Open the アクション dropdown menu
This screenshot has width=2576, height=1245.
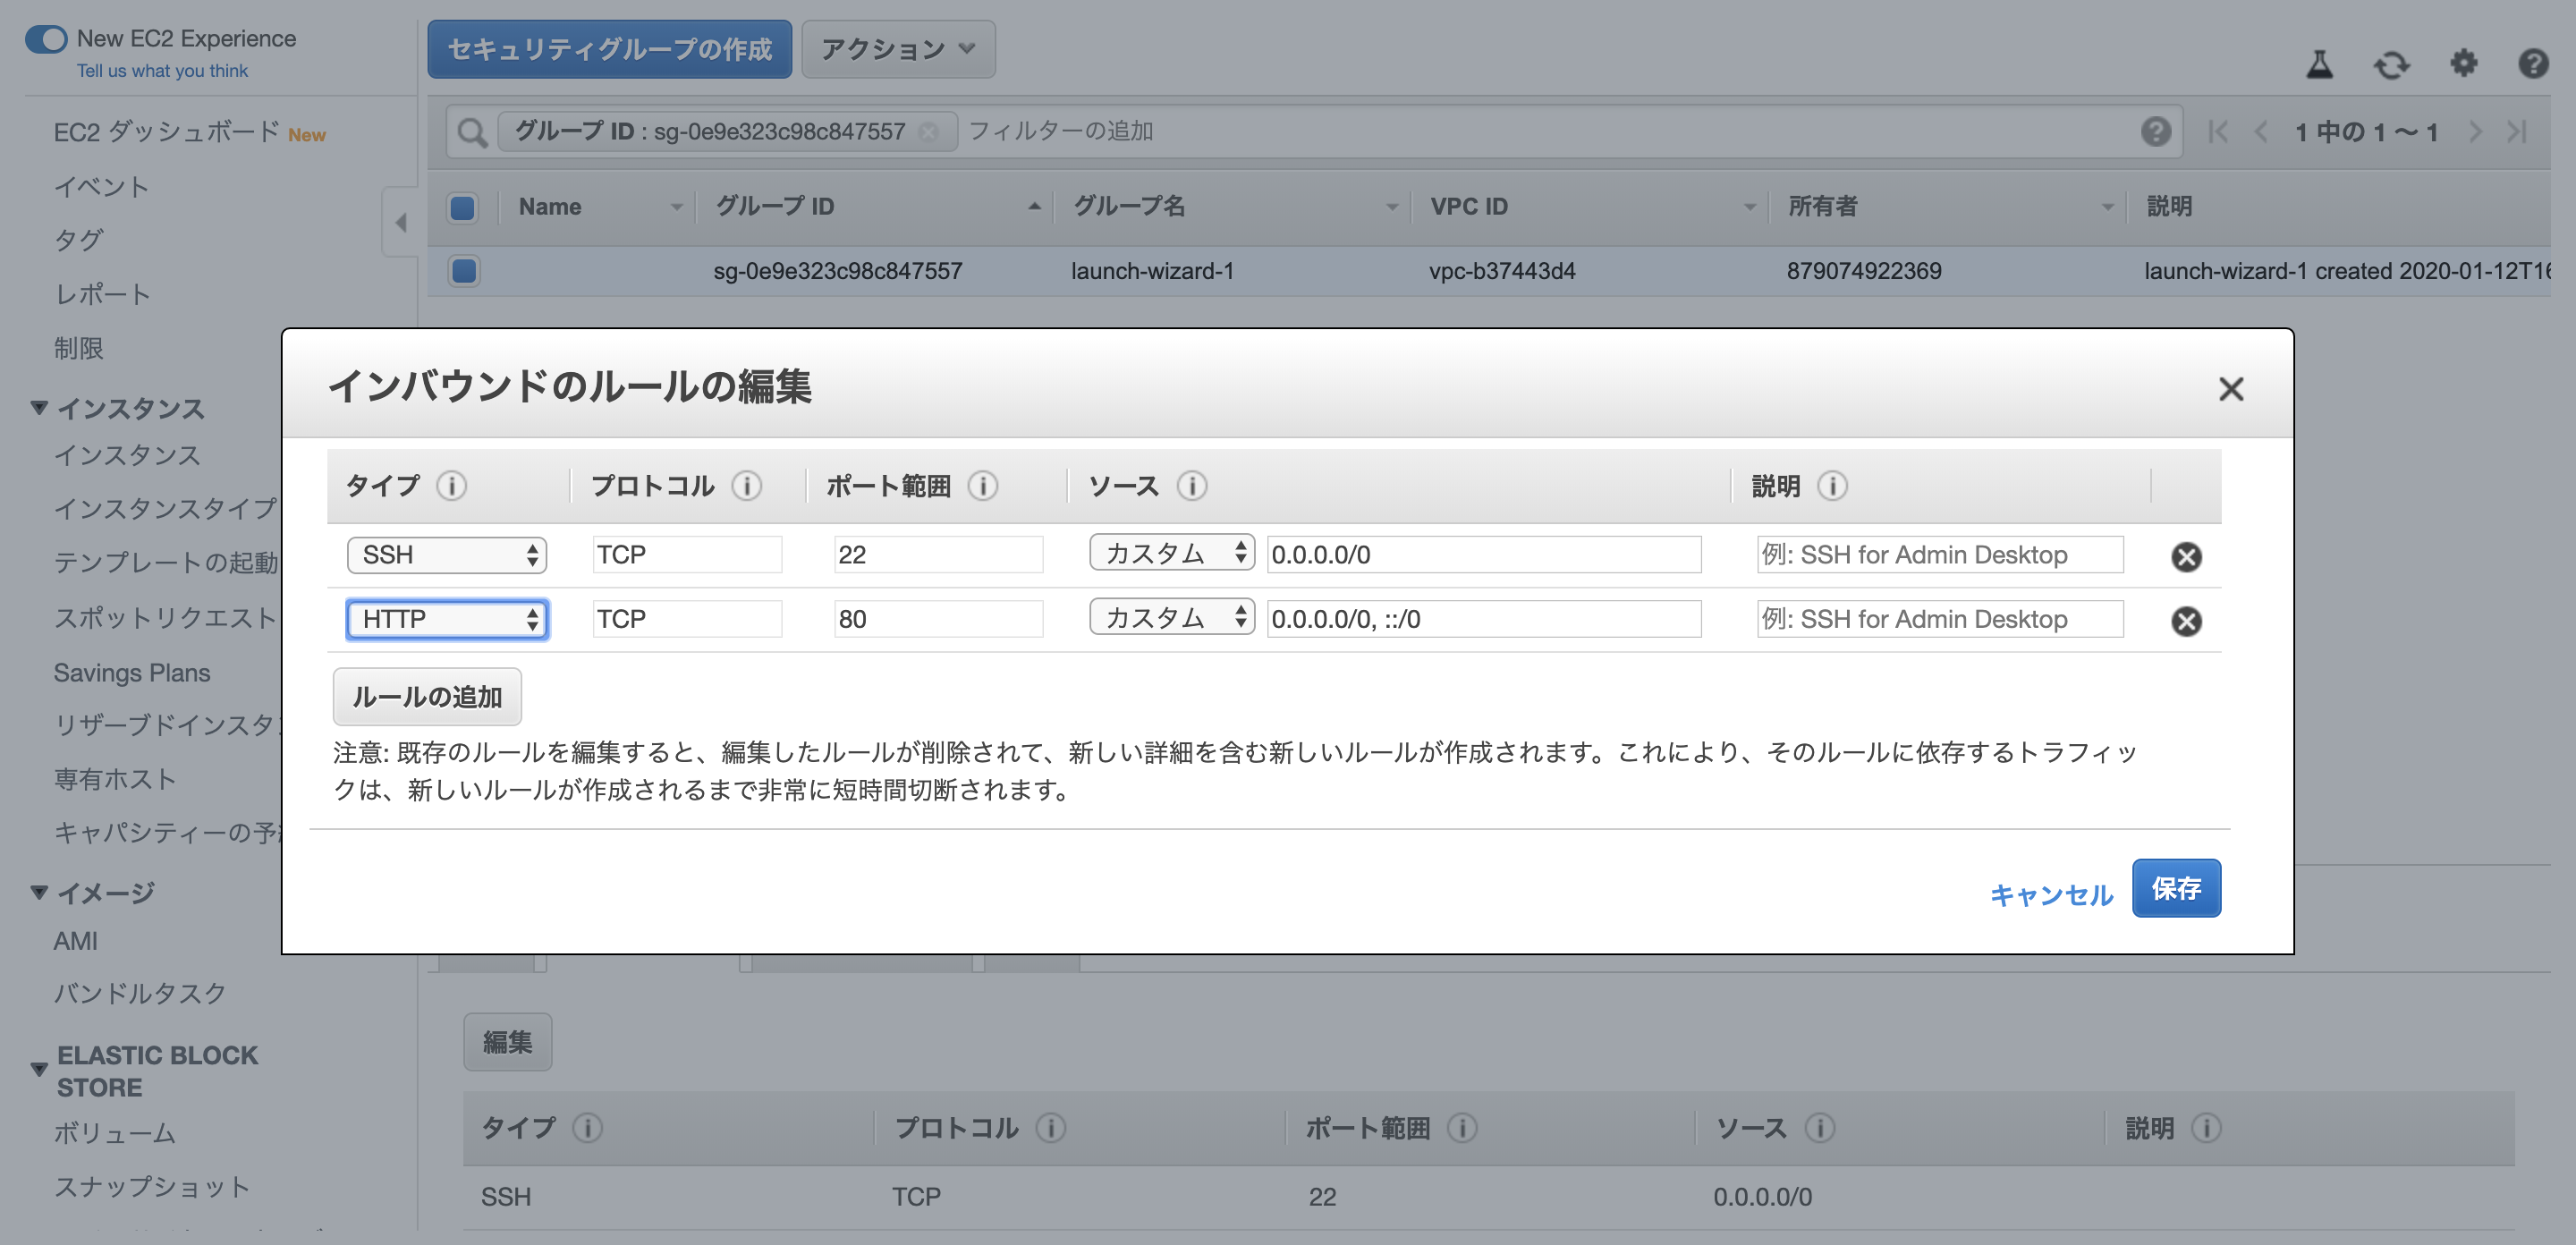pyautogui.click(x=897, y=48)
